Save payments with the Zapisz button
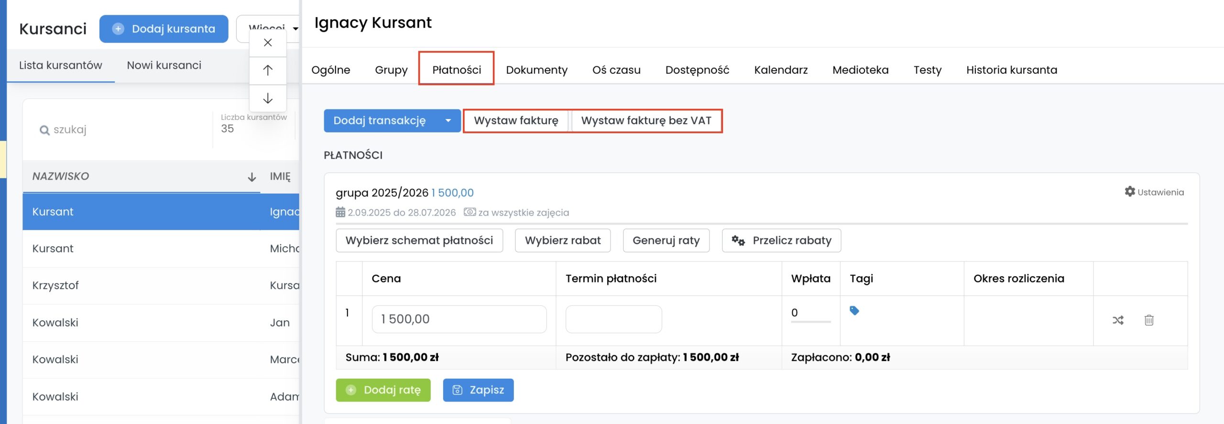Viewport: 1224px width, 424px height. click(x=478, y=390)
